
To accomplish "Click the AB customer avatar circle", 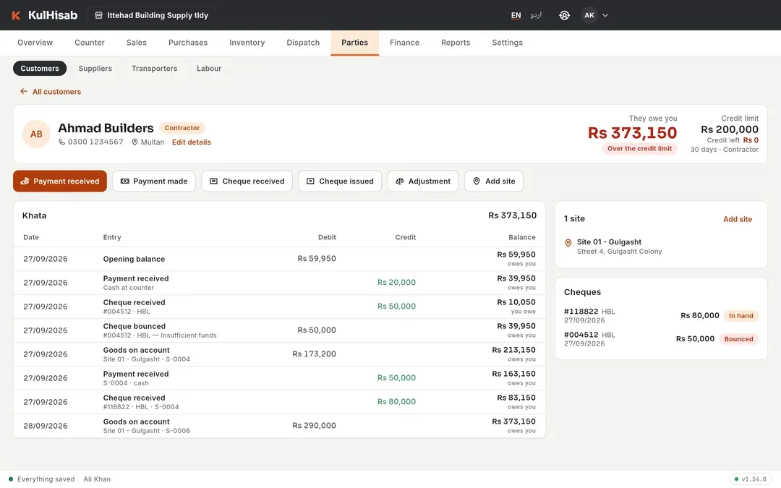I will (36, 134).
